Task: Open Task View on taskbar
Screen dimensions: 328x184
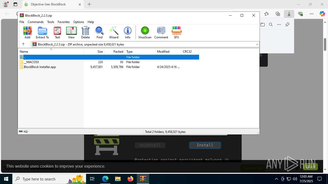Action: [93, 179]
